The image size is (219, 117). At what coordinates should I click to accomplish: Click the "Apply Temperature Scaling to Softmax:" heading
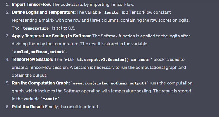point(51,36)
